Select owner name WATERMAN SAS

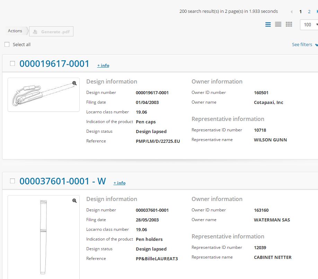(x=272, y=220)
